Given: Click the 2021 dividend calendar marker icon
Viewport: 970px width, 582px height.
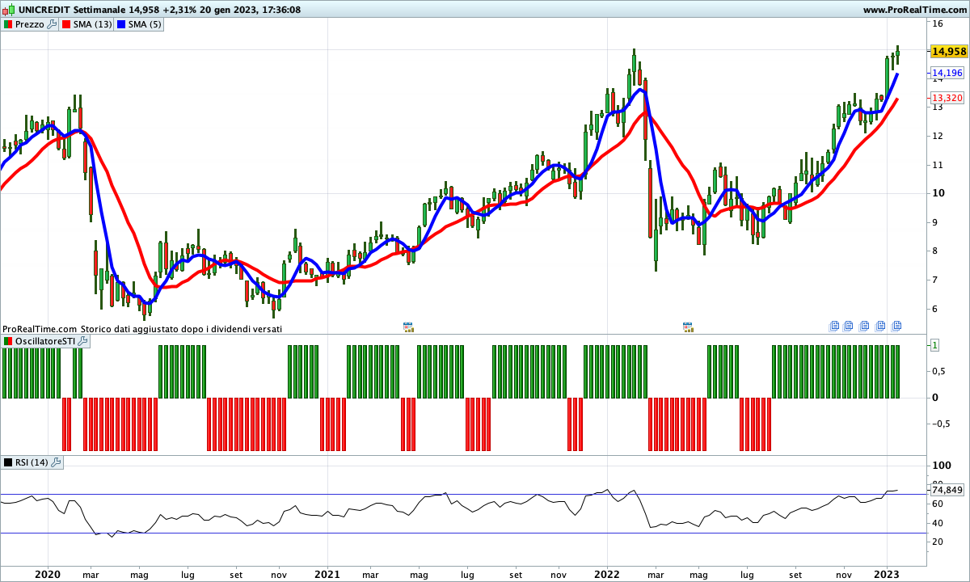Looking at the screenshot, I should point(409,327).
